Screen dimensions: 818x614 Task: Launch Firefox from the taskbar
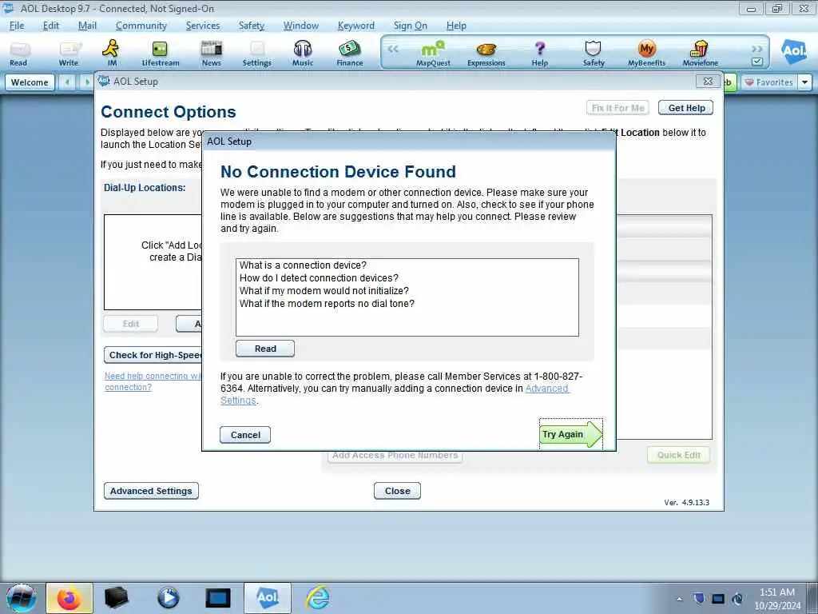click(x=69, y=598)
